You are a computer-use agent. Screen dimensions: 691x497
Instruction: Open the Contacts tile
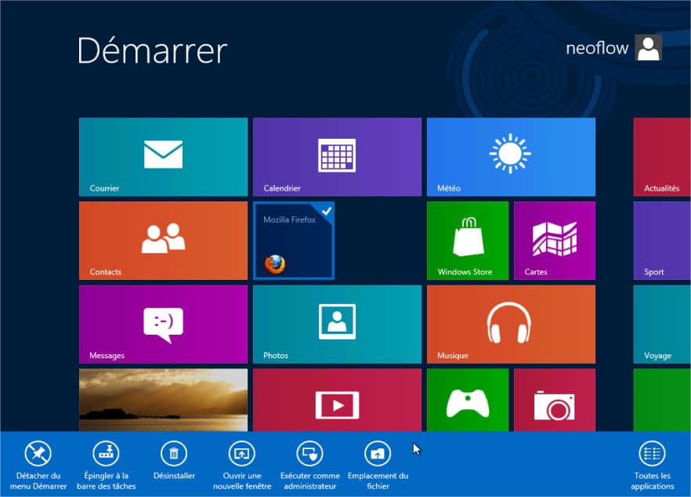163,241
